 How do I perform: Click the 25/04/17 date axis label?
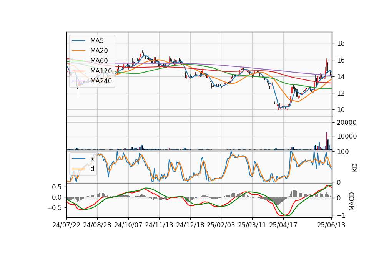[283, 225]
